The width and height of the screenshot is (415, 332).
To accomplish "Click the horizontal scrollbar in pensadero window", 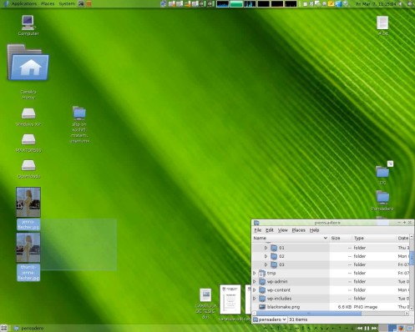I will 308,314.
